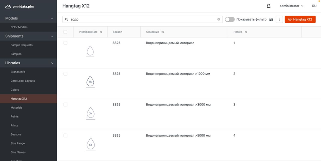Collapse the Models sidebar section
The image size is (321, 161).
(x=52, y=18)
